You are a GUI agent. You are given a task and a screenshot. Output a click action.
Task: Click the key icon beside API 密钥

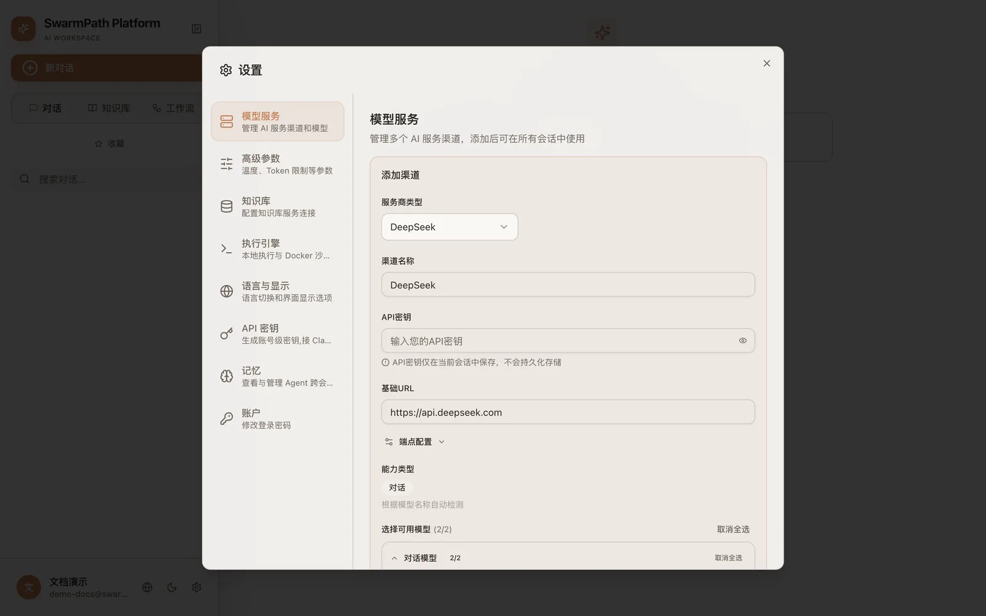(x=227, y=334)
